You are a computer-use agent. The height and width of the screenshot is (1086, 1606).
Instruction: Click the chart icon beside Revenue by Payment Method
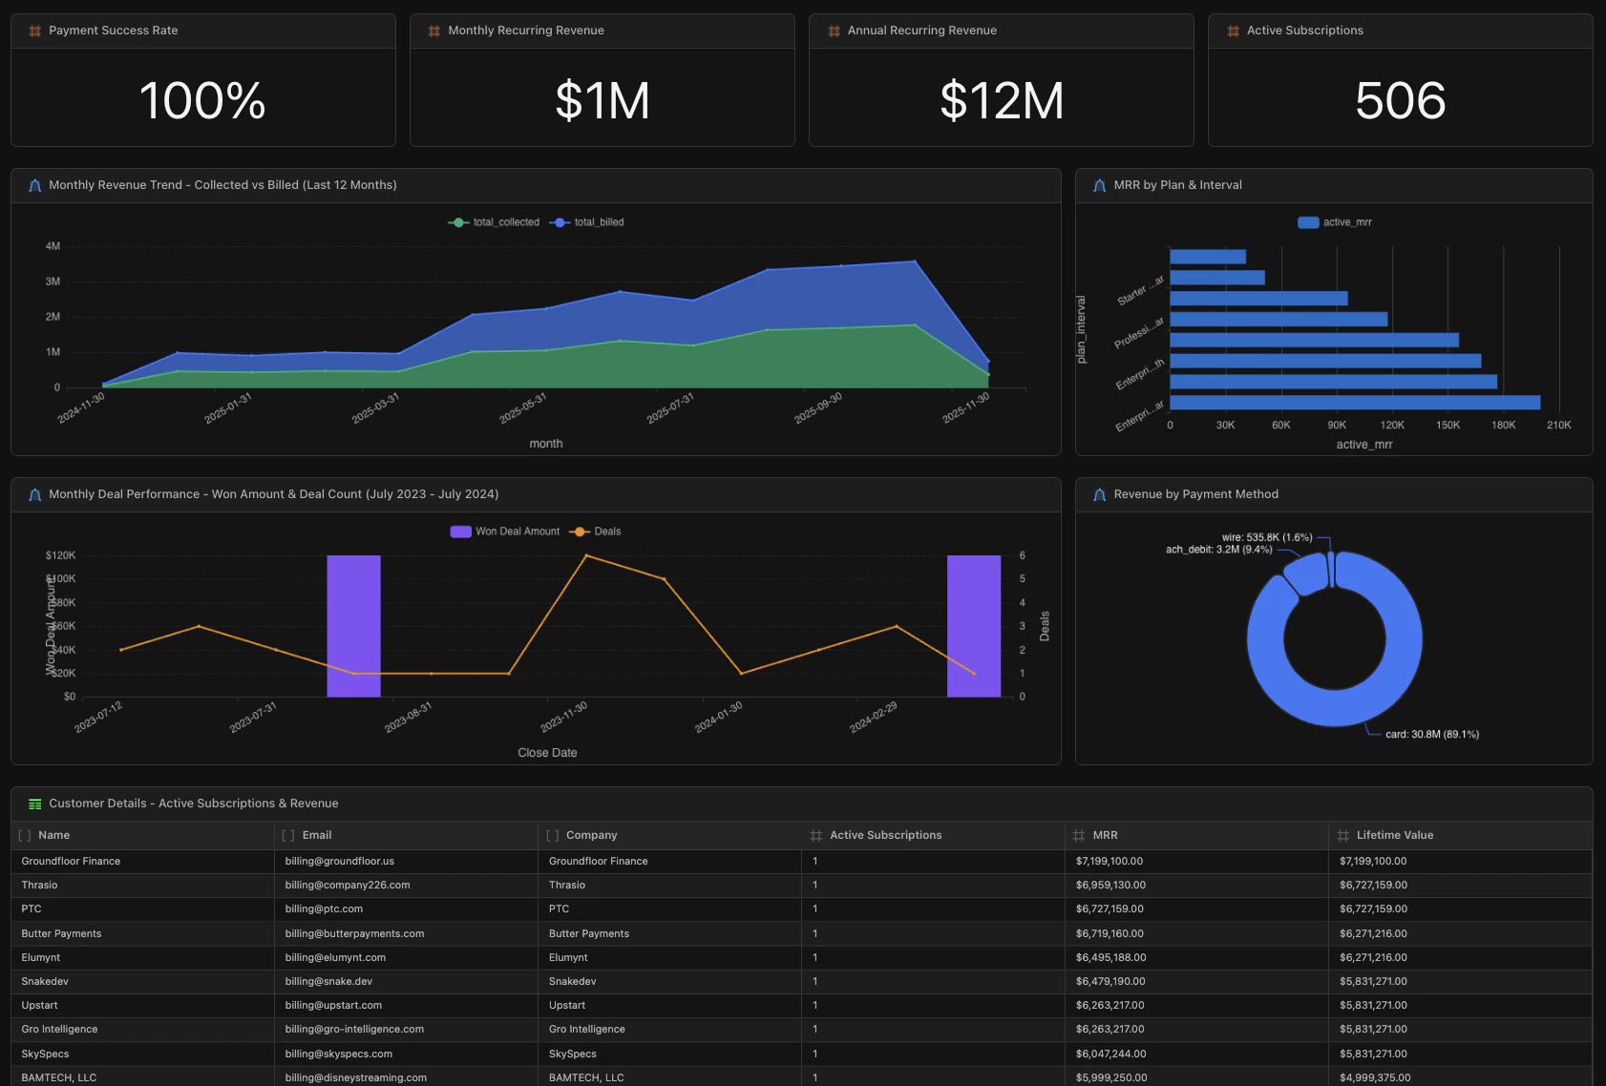(x=1099, y=494)
